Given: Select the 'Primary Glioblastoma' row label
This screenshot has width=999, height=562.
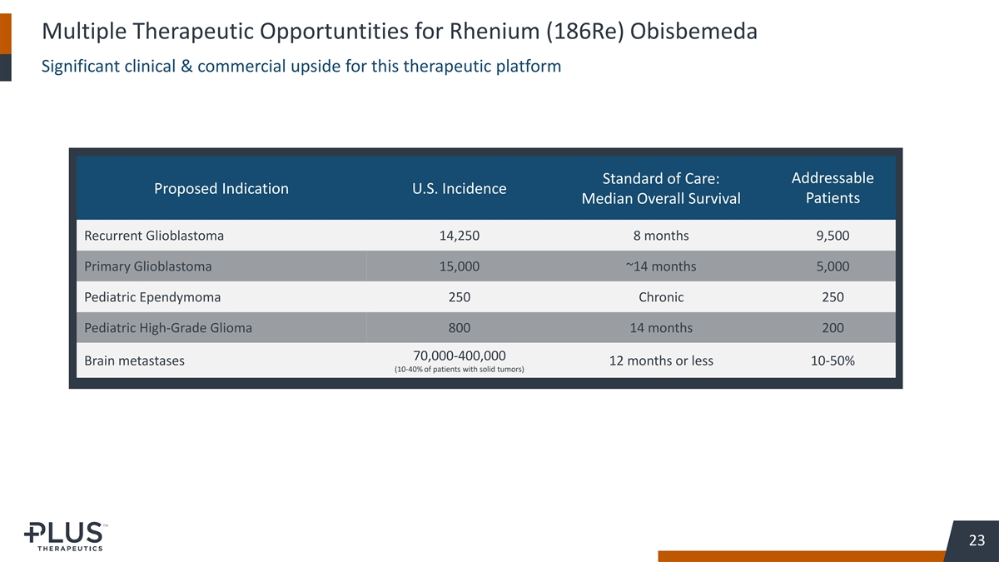Looking at the screenshot, I should [x=148, y=266].
